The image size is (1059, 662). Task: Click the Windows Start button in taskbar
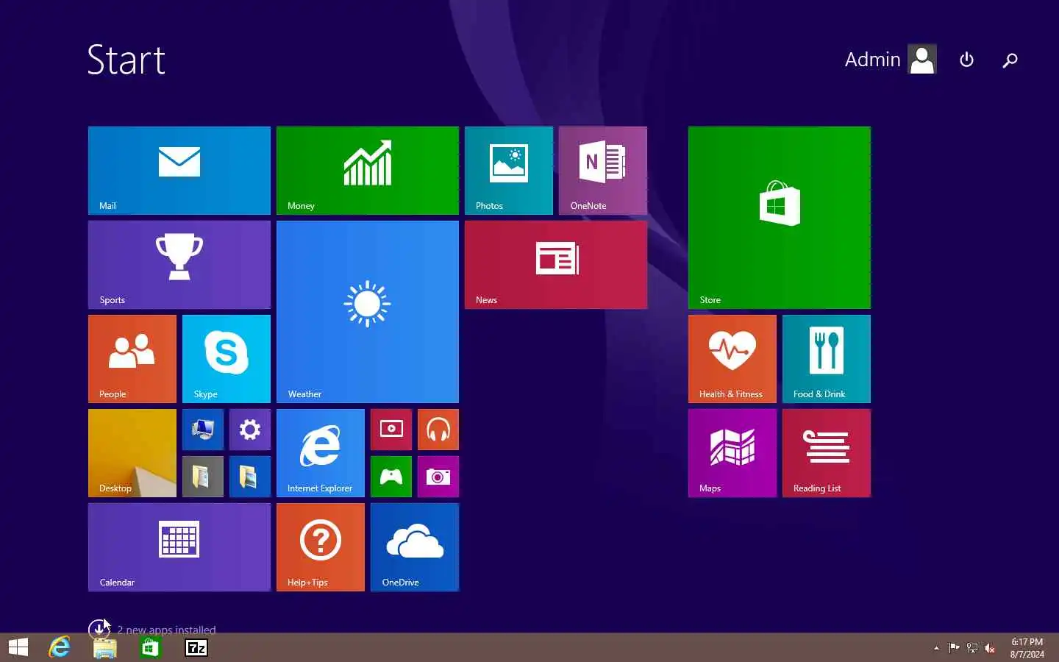18,647
